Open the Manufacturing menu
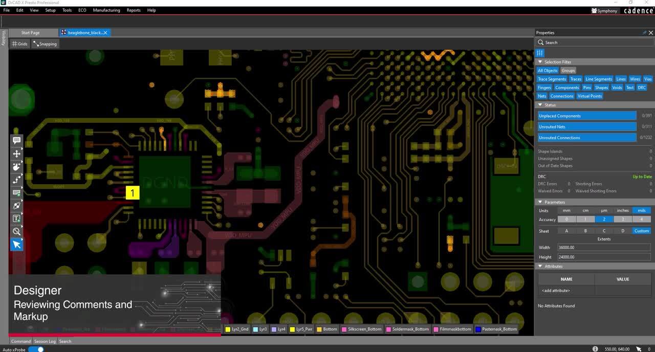655x352 pixels. 106,10
